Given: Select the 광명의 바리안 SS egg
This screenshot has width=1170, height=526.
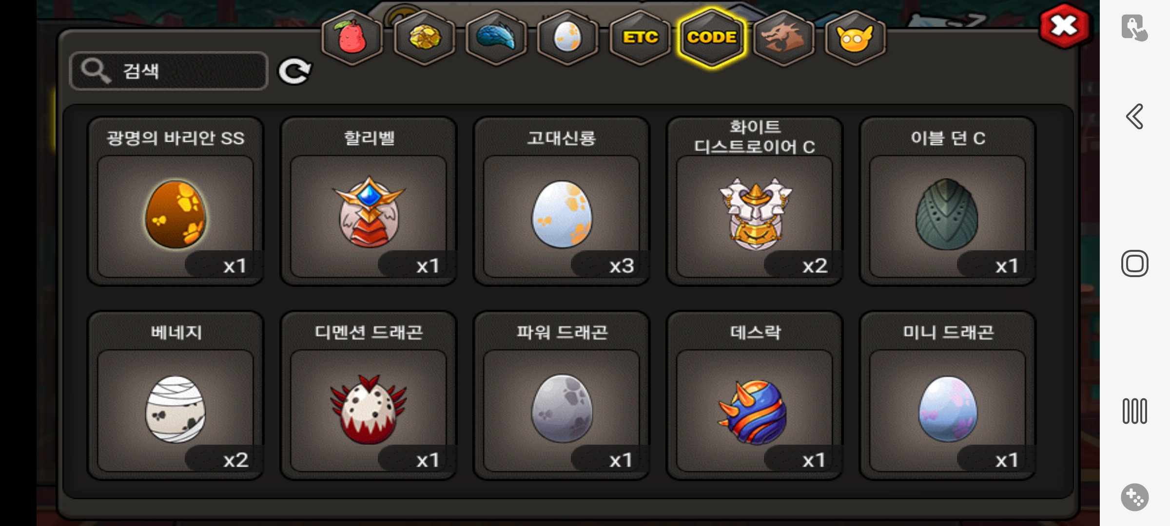Looking at the screenshot, I should [175, 201].
